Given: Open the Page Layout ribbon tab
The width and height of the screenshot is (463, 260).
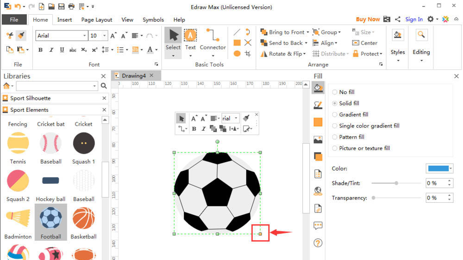Looking at the screenshot, I should pyautogui.click(x=97, y=20).
